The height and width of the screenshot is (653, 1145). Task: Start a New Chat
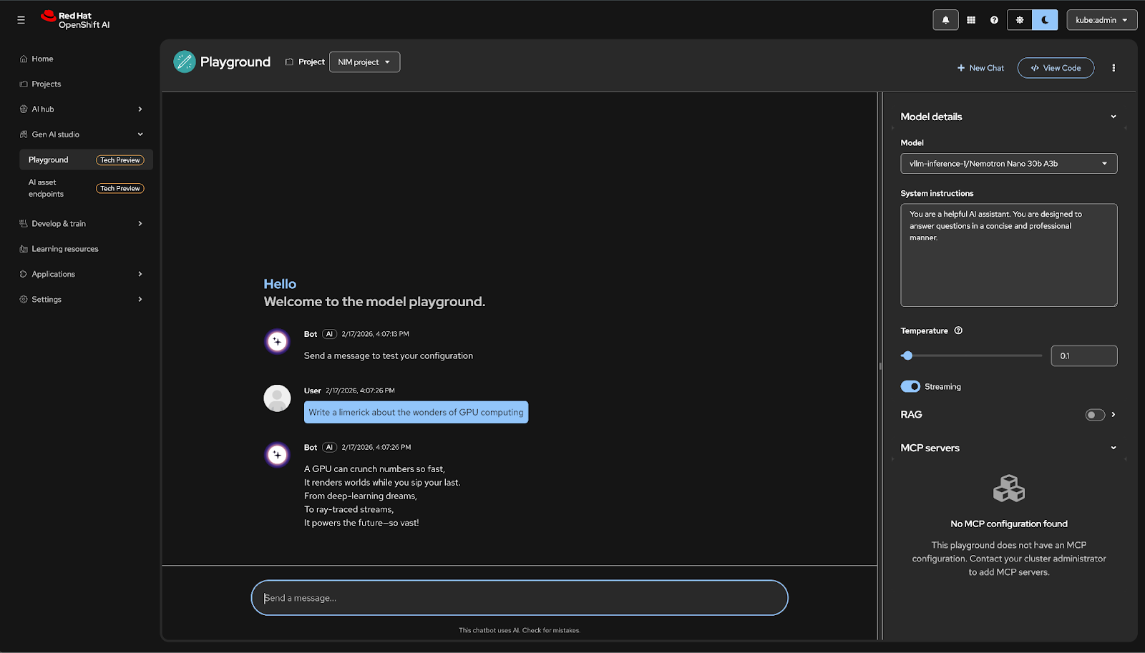pyautogui.click(x=980, y=68)
